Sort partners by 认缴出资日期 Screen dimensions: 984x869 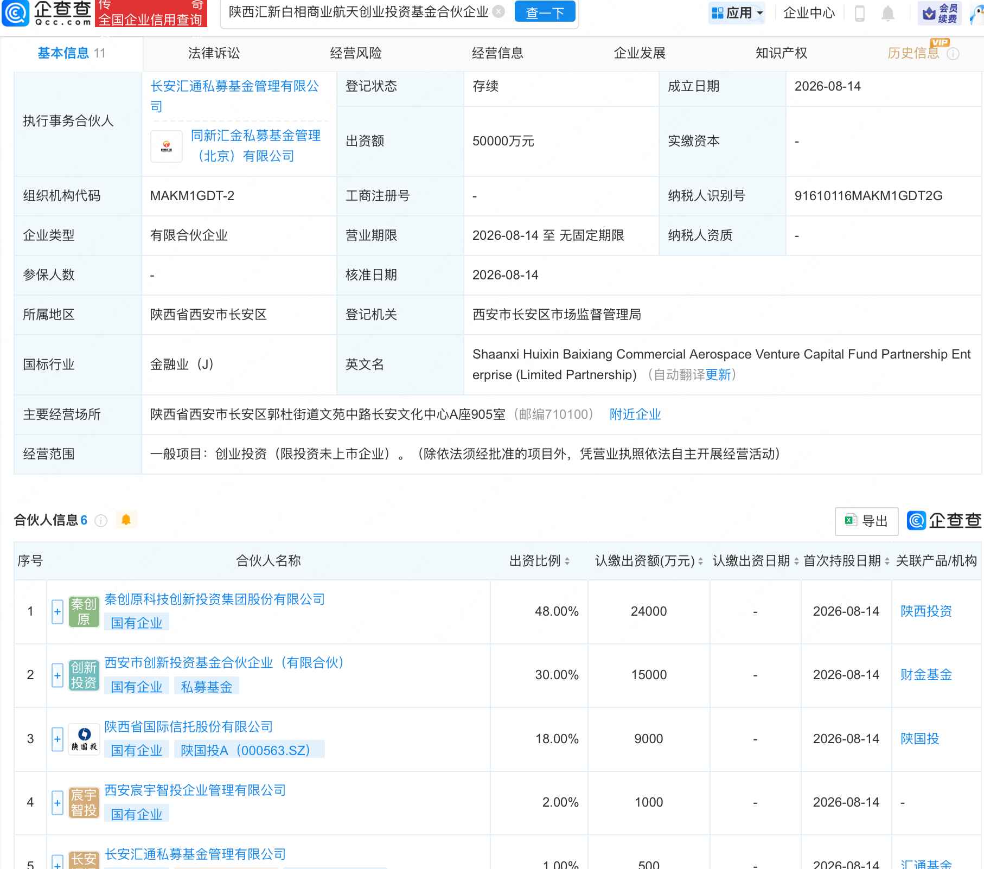pyautogui.click(x=796, y=561)
